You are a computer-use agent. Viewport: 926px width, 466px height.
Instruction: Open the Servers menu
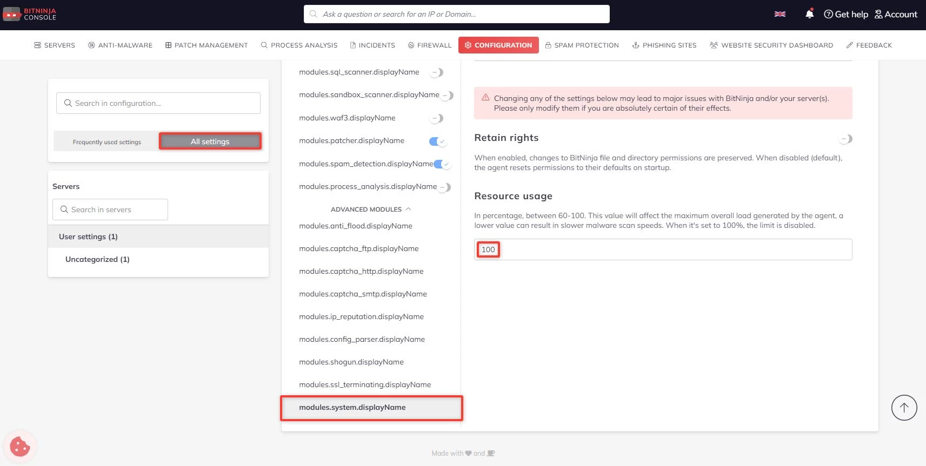tap(55, 45)
